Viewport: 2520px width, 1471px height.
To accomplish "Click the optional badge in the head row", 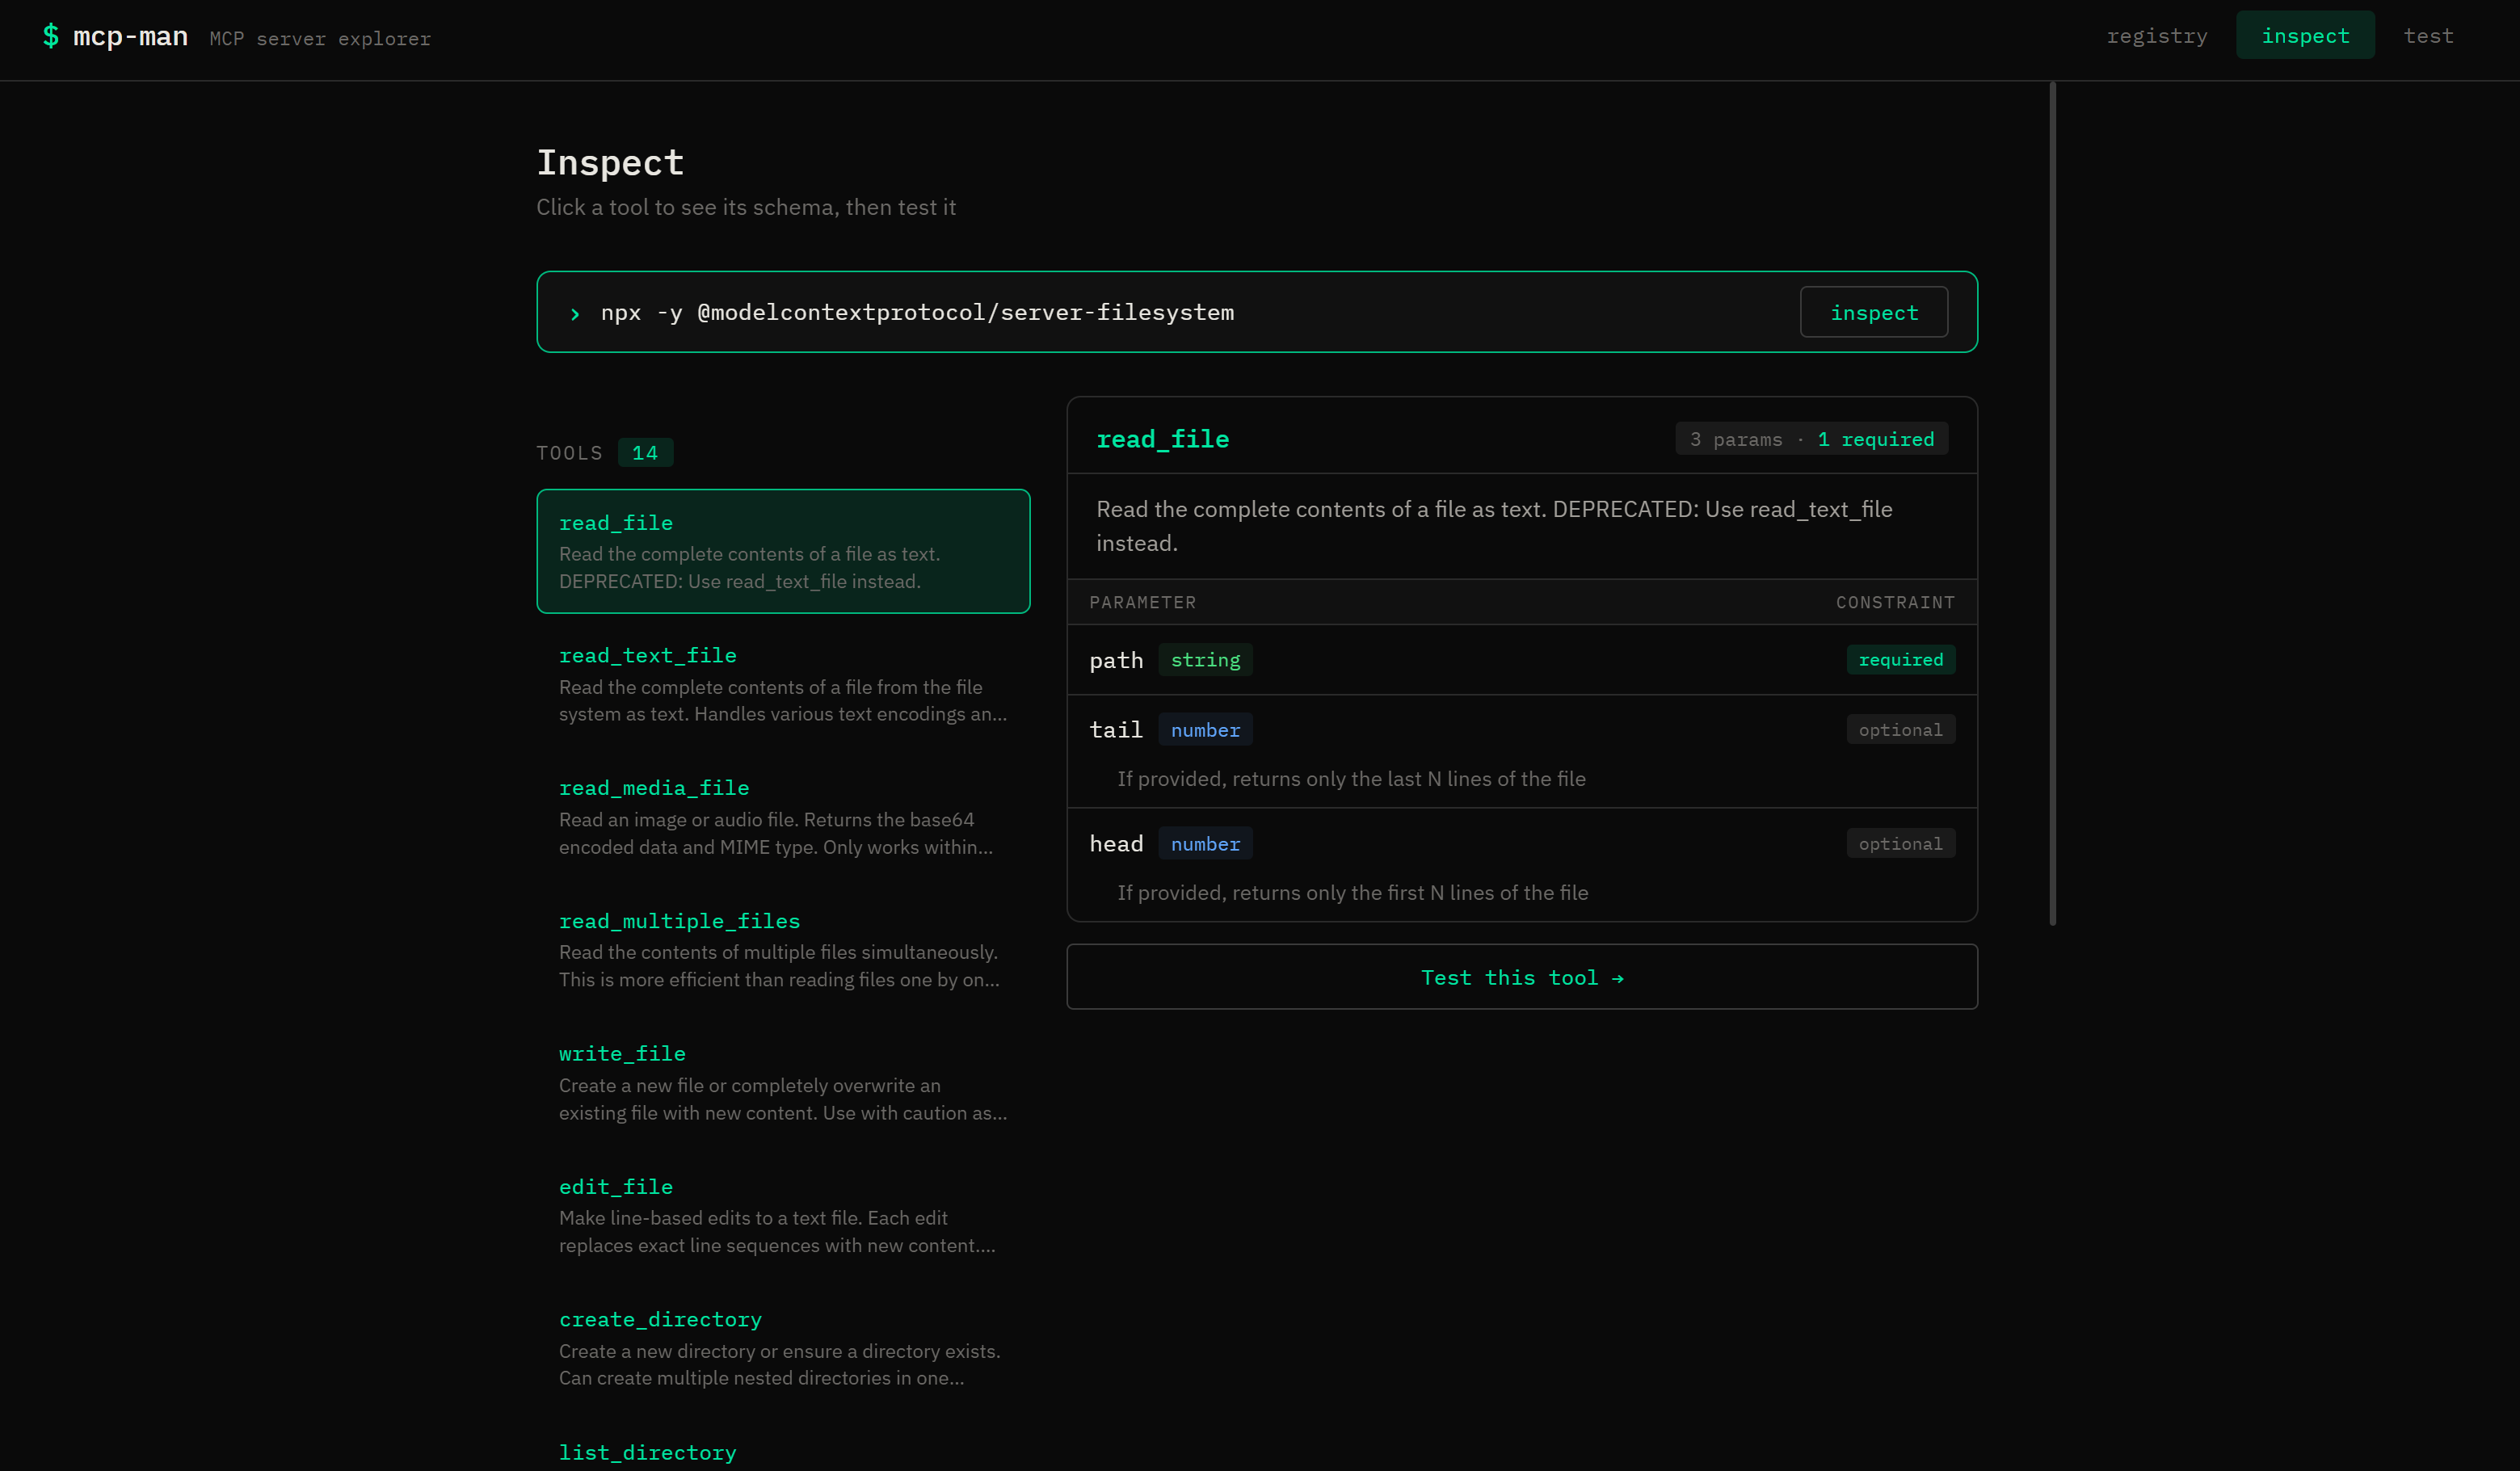I will coord(1900,844).
